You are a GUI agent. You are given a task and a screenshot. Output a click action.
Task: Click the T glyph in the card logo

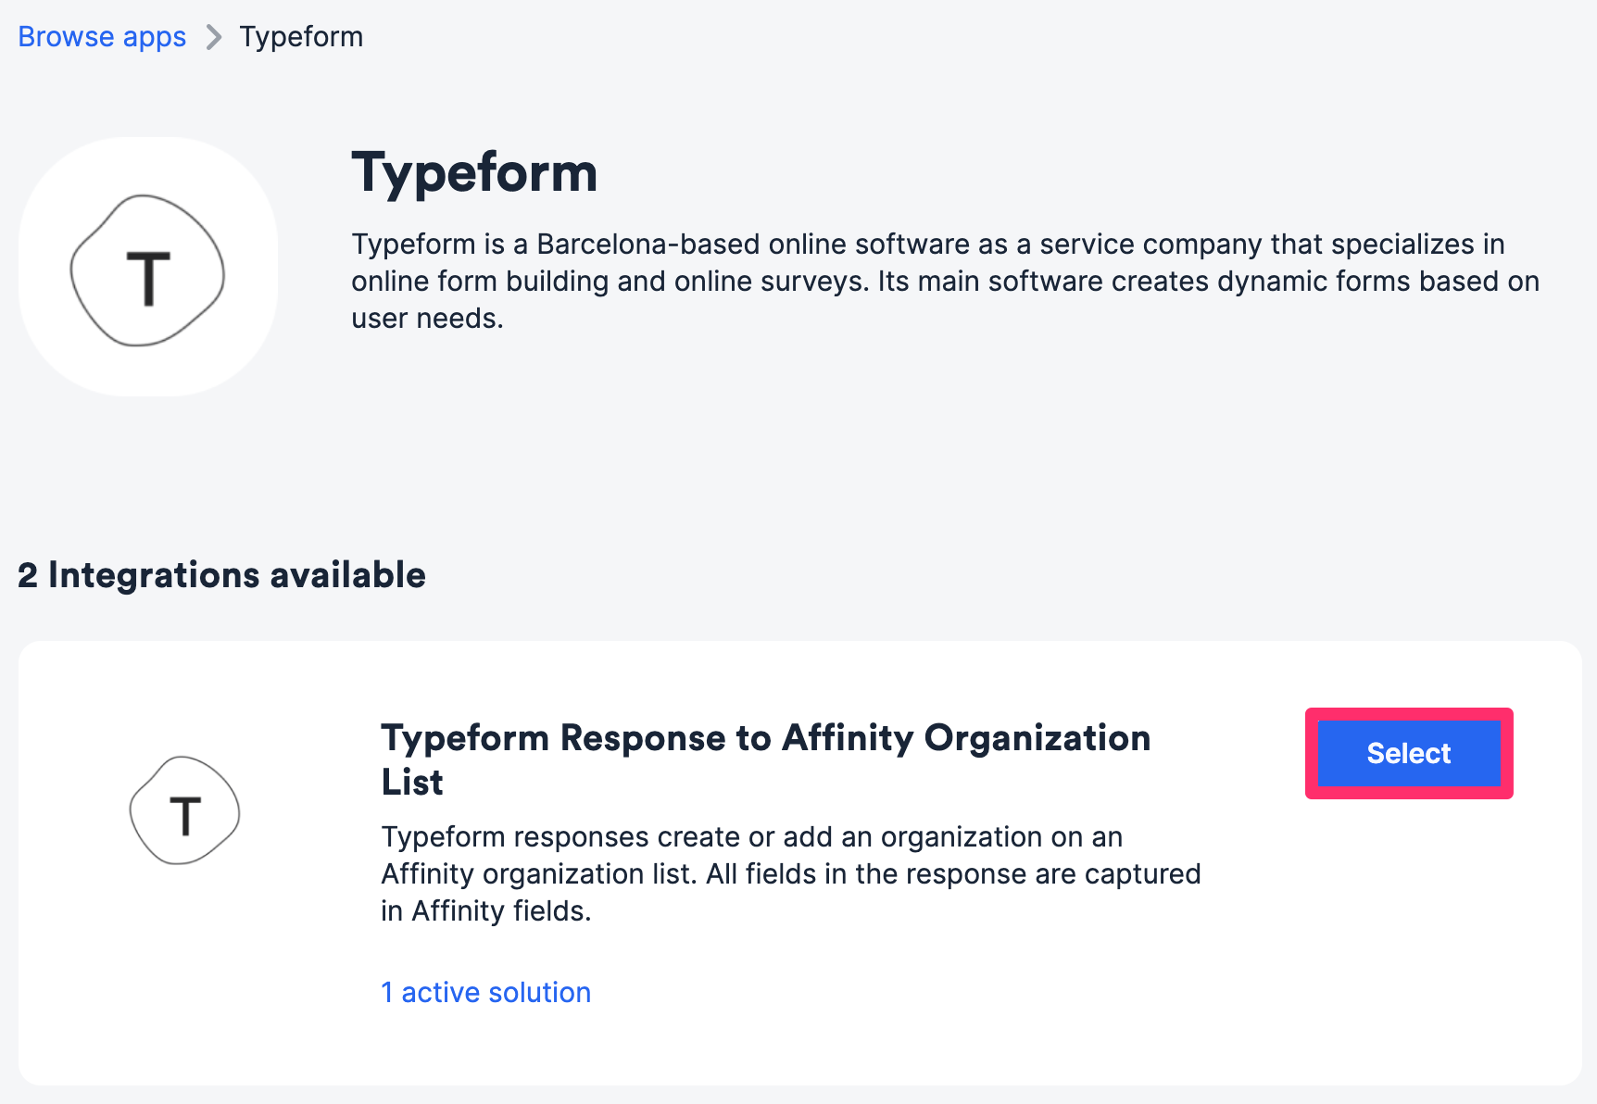click(185, 817)
